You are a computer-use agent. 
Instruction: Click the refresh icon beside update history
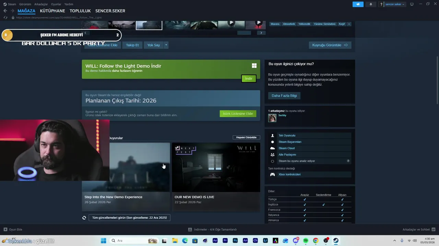tap(84, 218)
